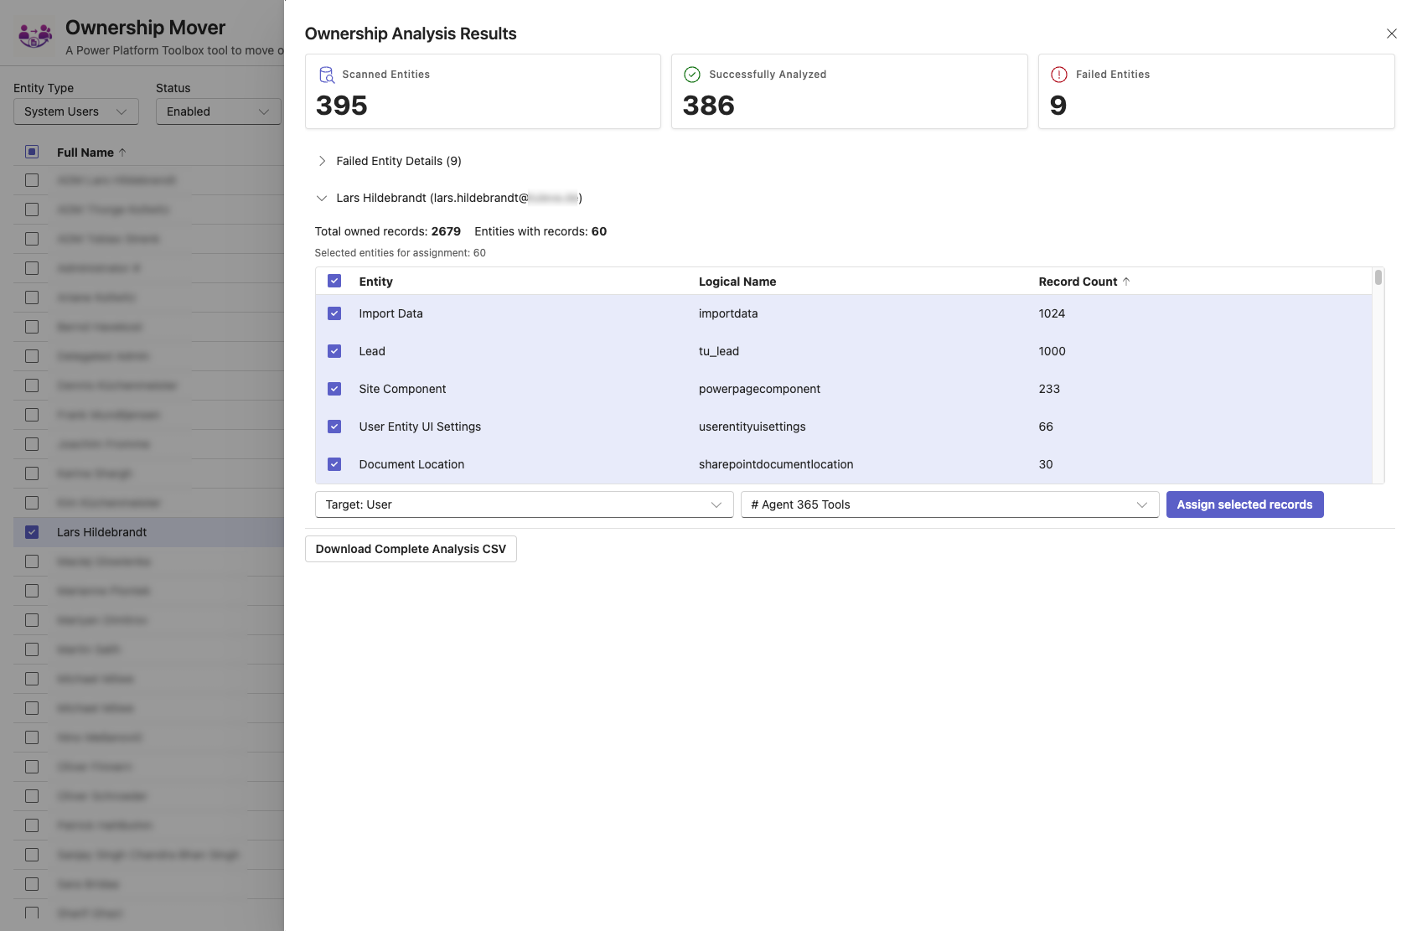Image resolution: width=1417 pixels, height=931 pixels.
Task: Click the Successfully Analyzed checkmark icon
Action: [692, 75]
